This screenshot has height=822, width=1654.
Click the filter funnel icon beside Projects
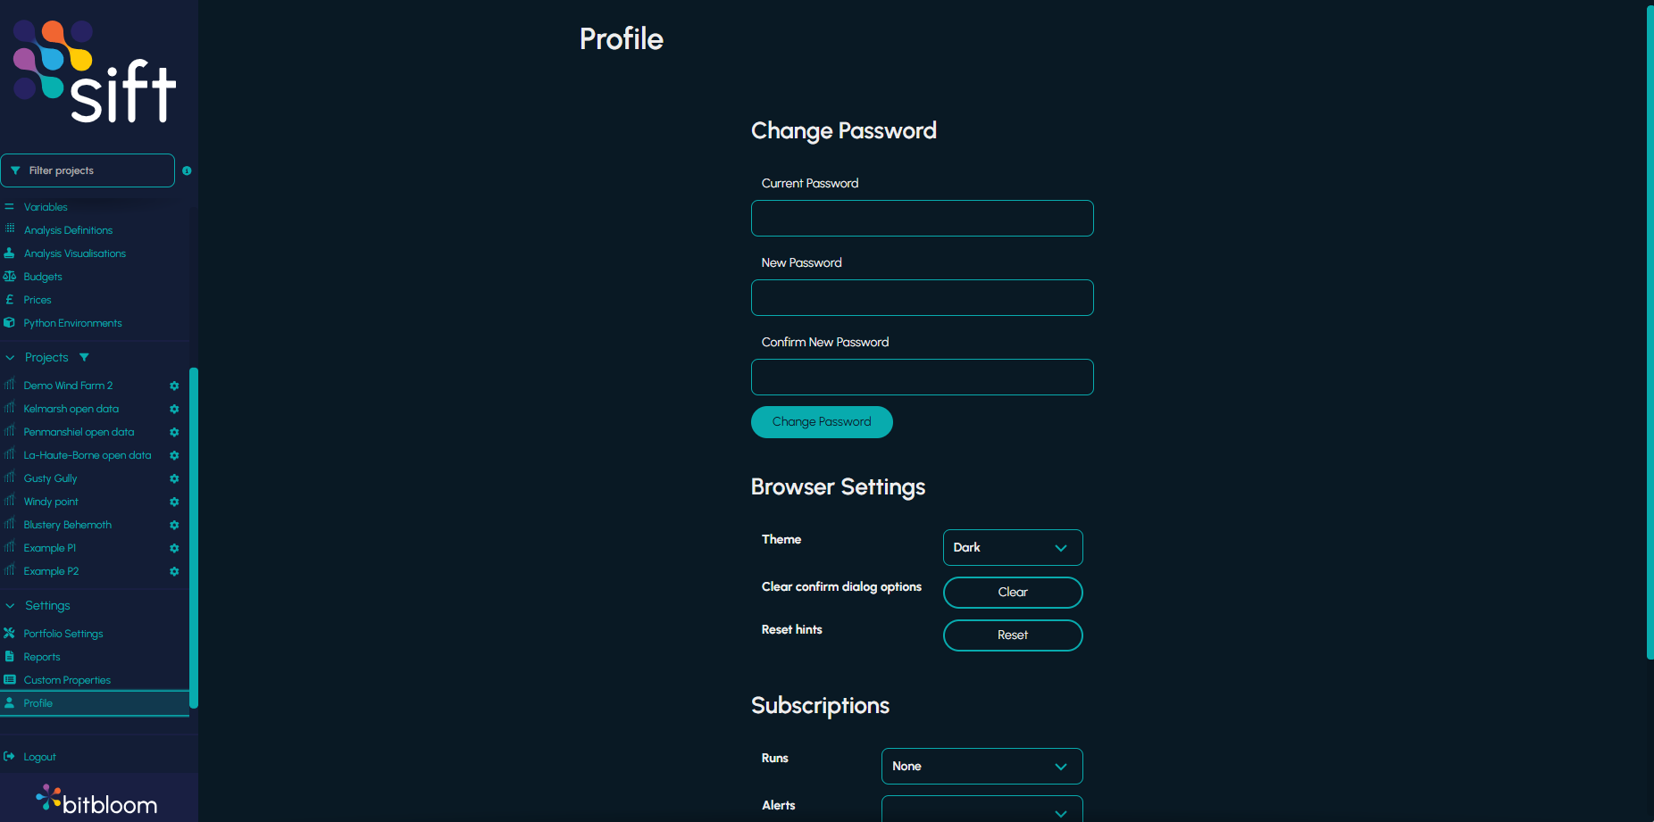pos(84,357)
